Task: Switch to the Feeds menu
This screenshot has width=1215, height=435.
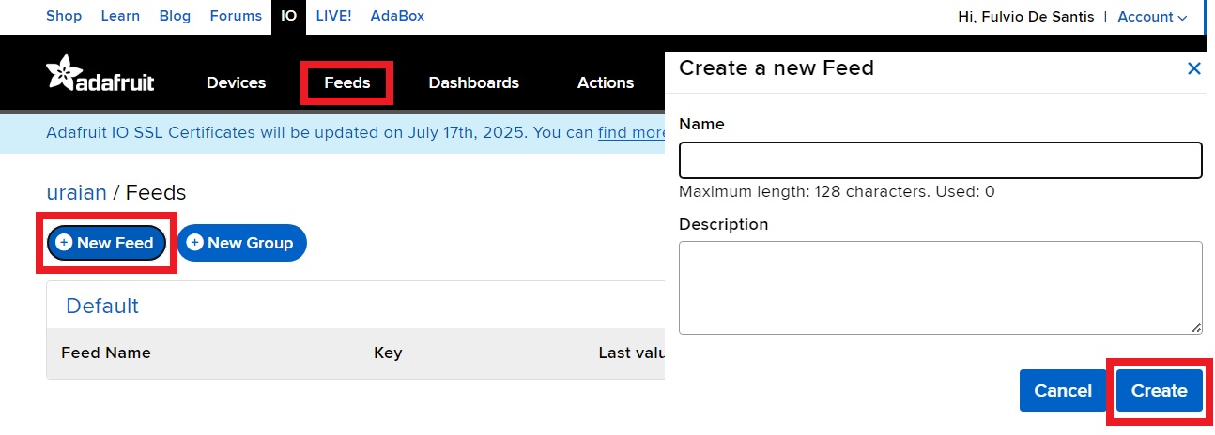Action: pos(346,82)
